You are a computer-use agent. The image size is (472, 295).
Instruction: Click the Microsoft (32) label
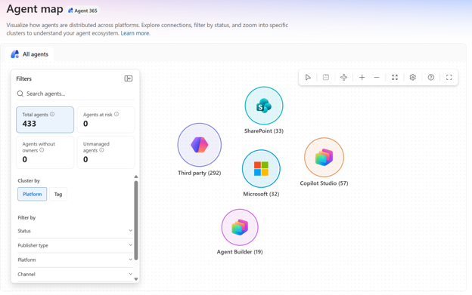click(261, 194)
